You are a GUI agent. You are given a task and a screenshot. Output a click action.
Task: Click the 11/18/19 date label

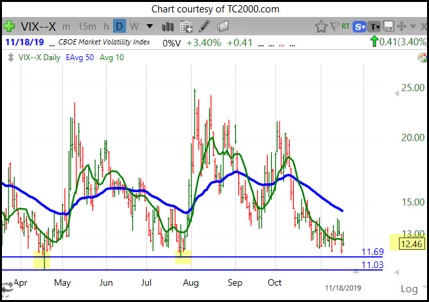[x=25, y=42]
